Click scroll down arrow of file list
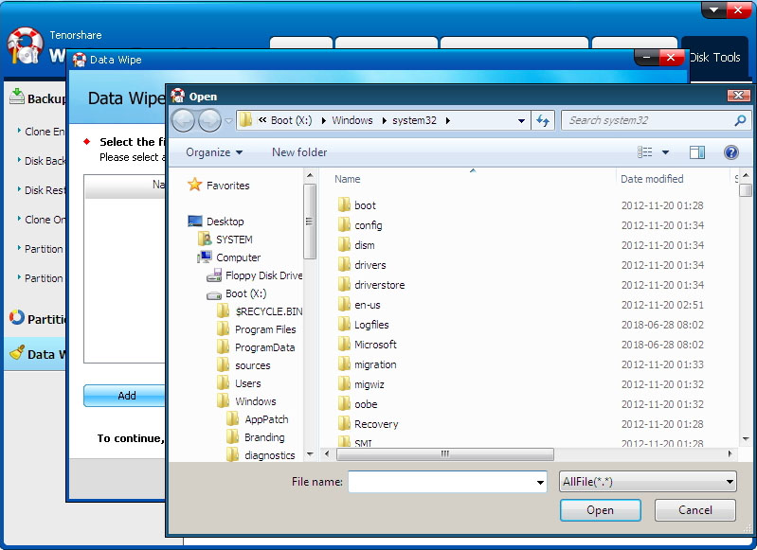Image resolution: width=757 pixels, height=550 pixels. [x=746, y=439]
